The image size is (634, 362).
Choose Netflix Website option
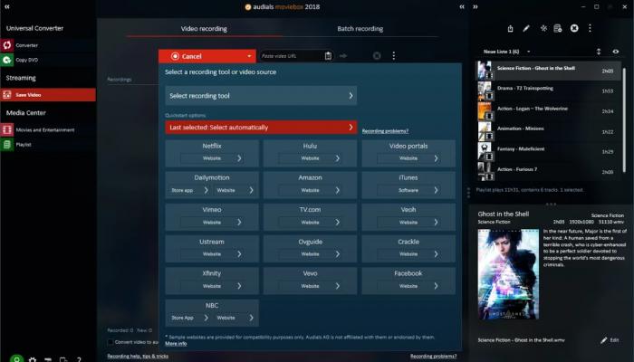tap(212, 158)
